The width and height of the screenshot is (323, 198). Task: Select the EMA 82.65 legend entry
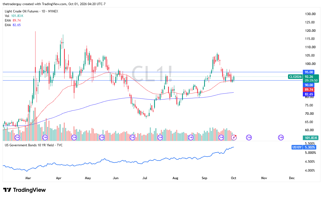pyautogui.click(x=13, y=25)
